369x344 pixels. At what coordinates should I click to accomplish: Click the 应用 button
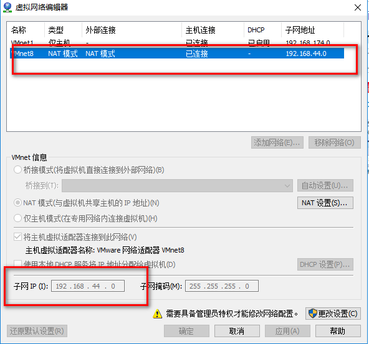pos(287,331)
